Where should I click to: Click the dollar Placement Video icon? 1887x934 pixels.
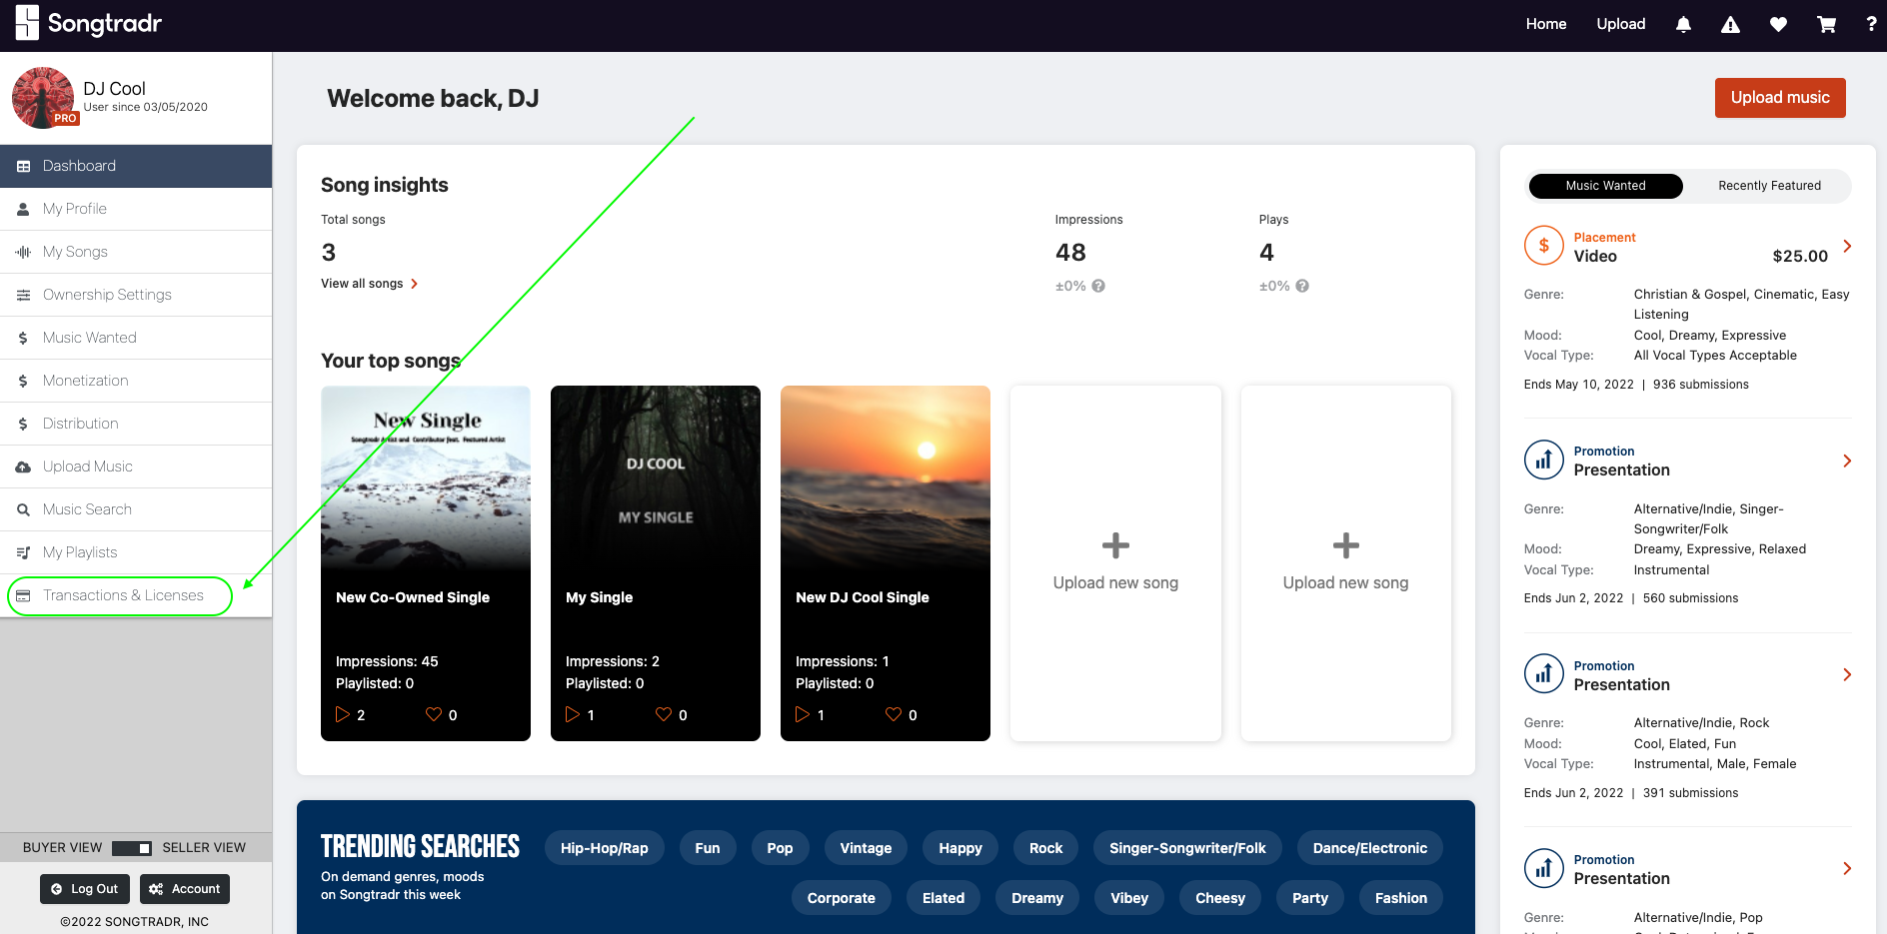click(x=1544, y=246)
